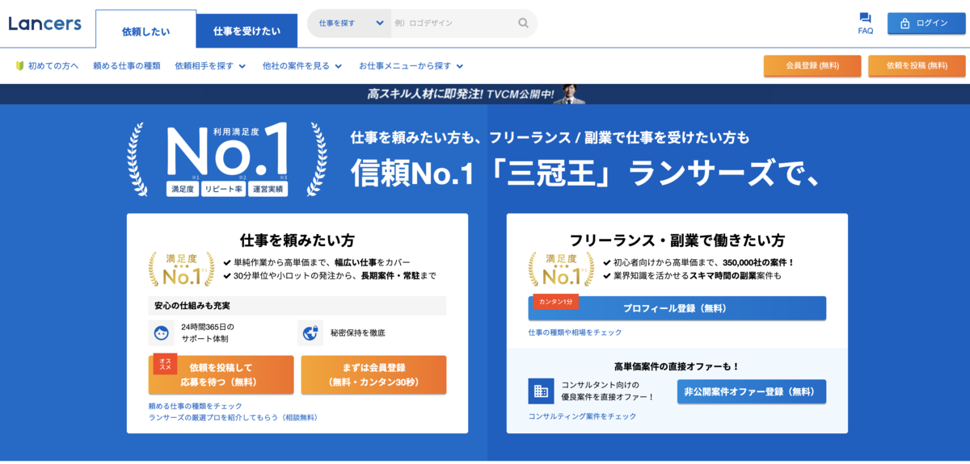Click the ログイン button
The width and height of the screenshot is (970, 464).
click(926, 23)
